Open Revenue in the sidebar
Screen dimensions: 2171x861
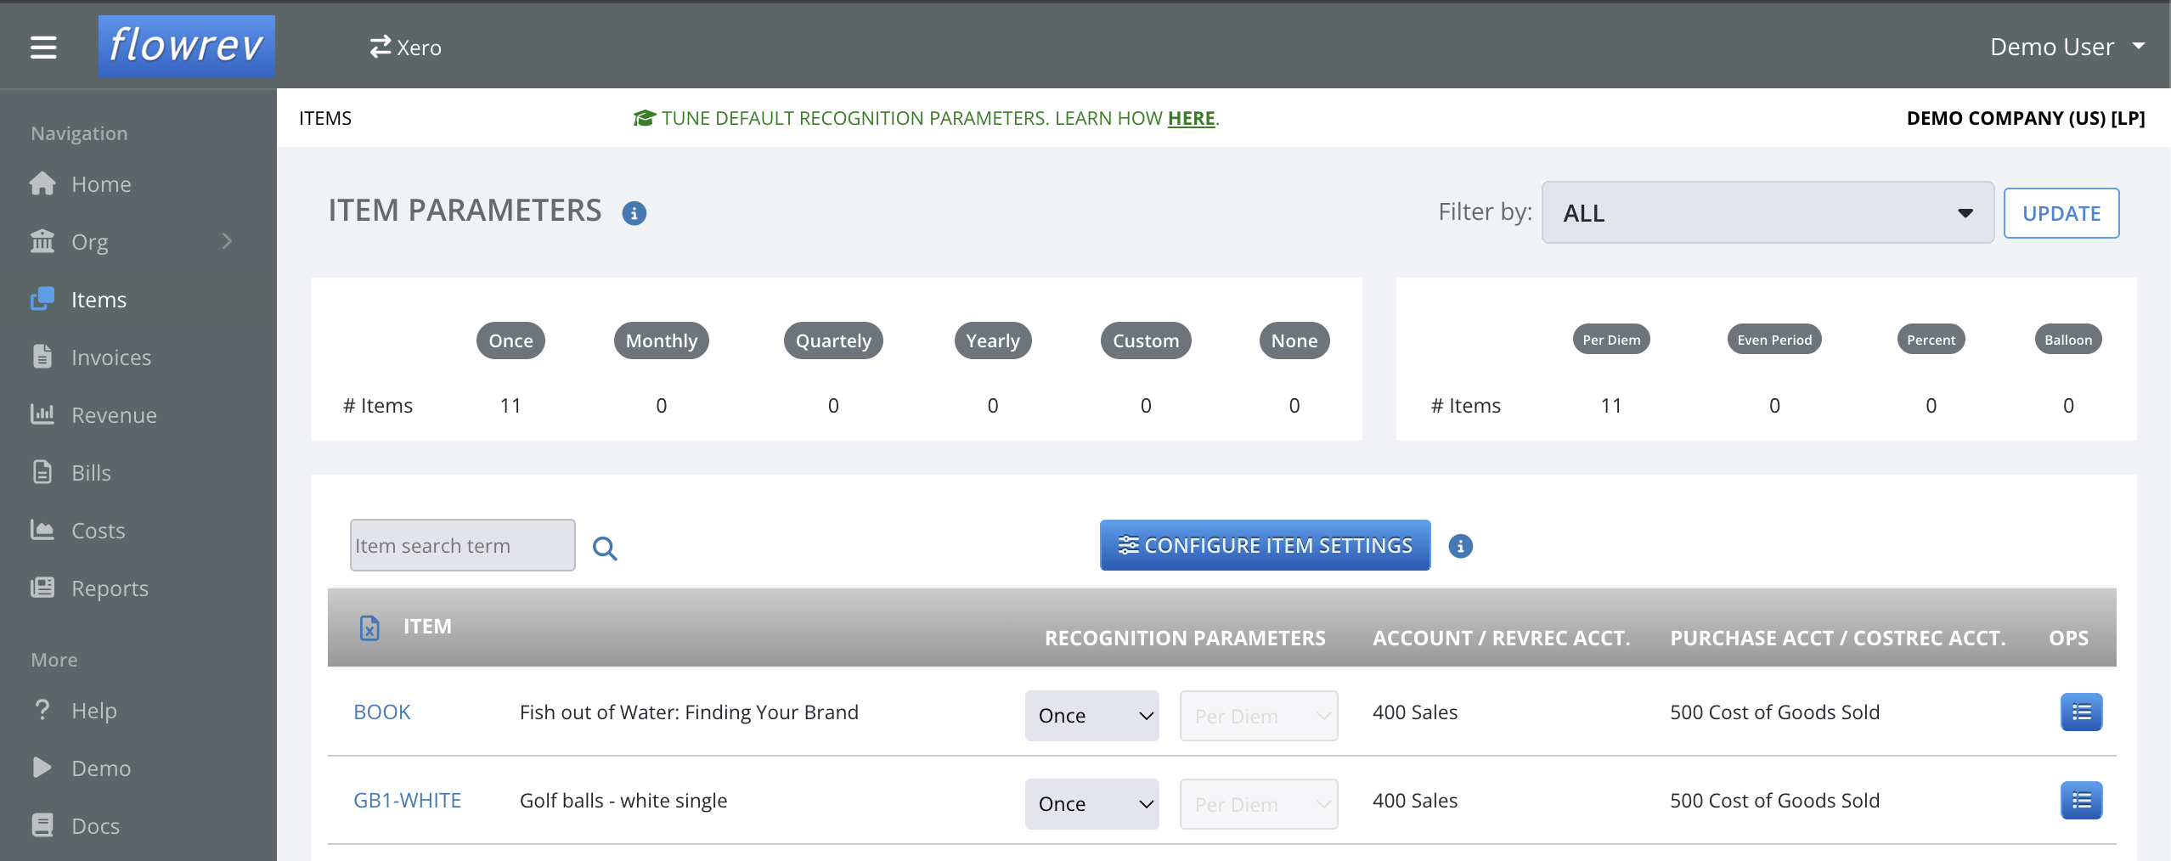pos(114,415)
